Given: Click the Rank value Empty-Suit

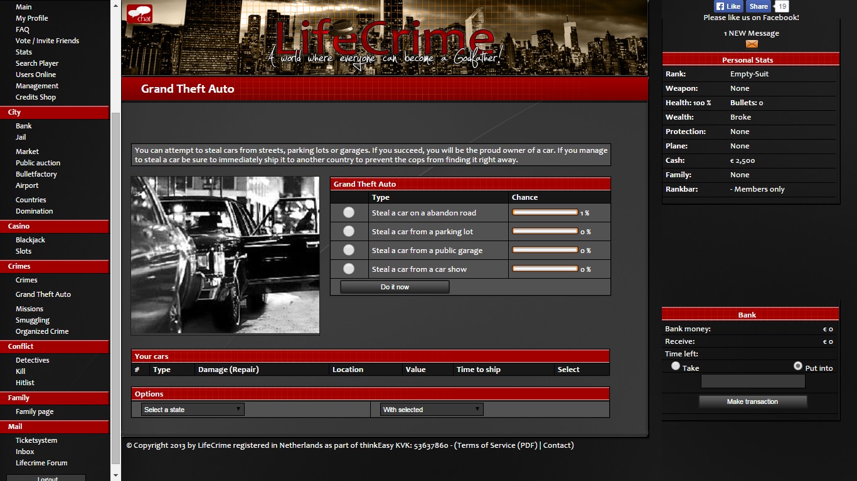Looking at the screenshot, I should tap(749, 74).
